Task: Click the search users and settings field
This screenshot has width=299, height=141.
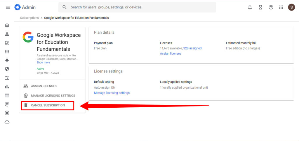Action: pyautogui.click(x=137, y=7)
